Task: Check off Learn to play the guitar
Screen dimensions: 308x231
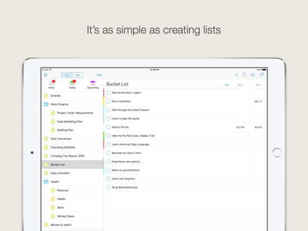Action: 108,118
